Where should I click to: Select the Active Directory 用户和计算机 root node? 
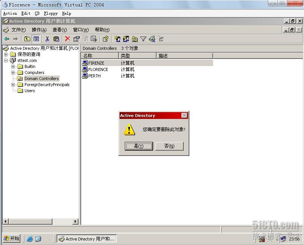44,48
